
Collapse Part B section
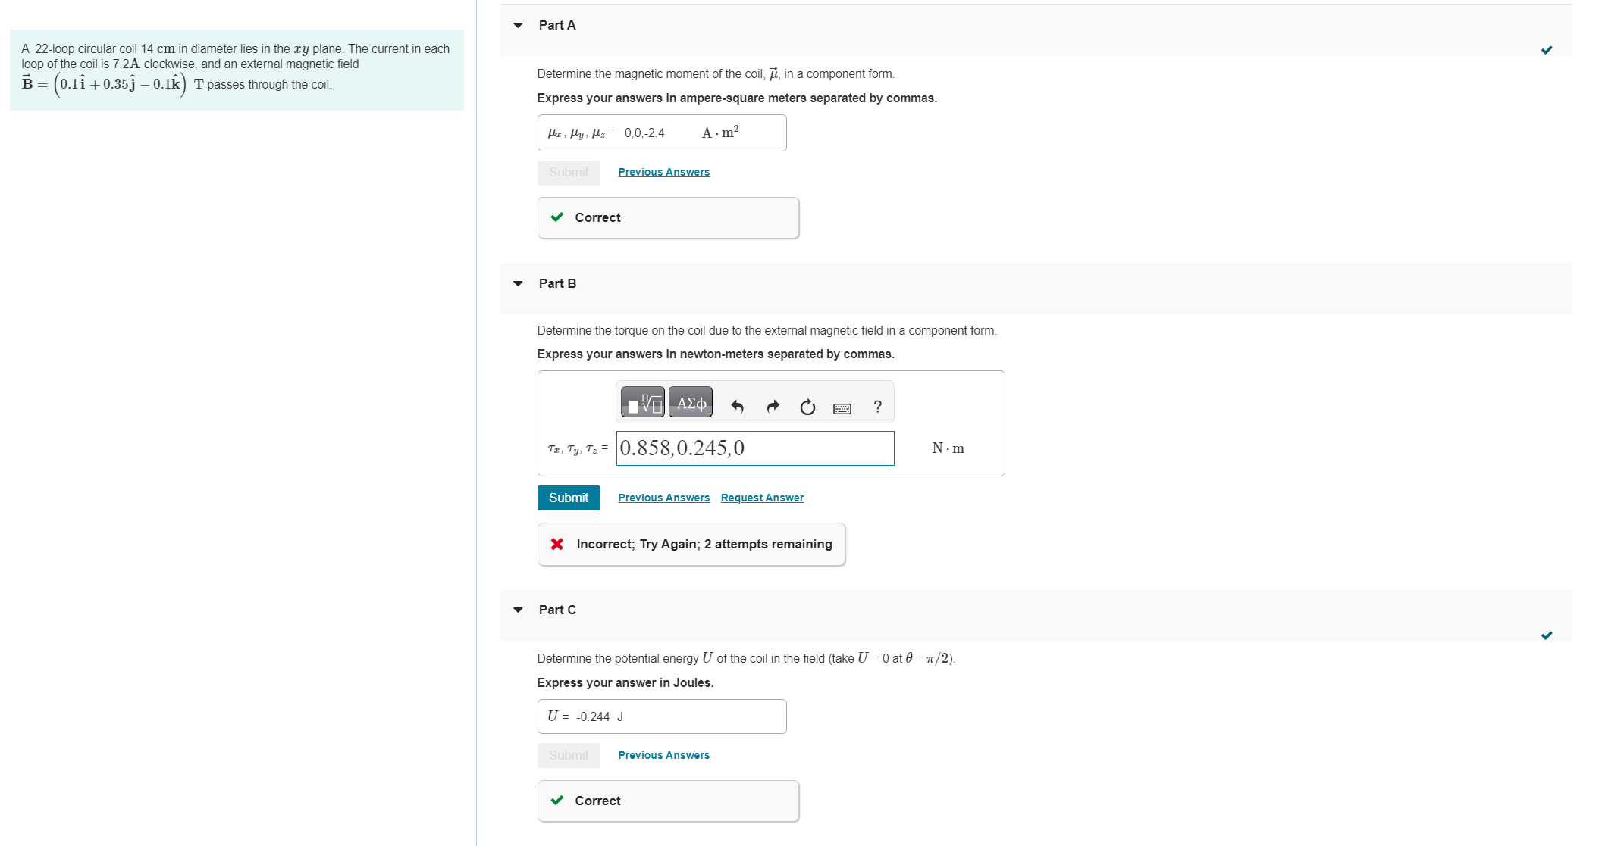point(519,283)
